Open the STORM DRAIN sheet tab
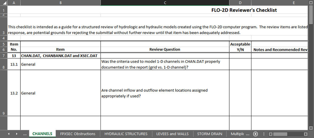 pyautogui.click(x=209, y=134)
